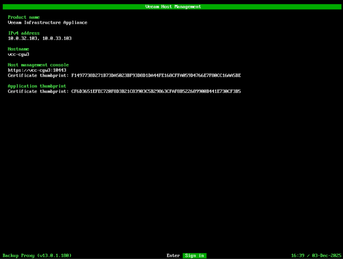Select the hostname value vcc-cgw3
Image resolution: width=343 pixels, height=259 pixels.
coord(18,54)
